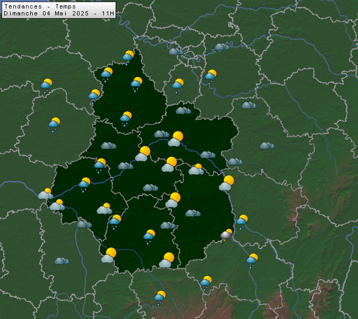Click the rightmost sun-with-rain icon
Image resolution: width=358 pixels, height=319 pixels.
pos(252,261)
